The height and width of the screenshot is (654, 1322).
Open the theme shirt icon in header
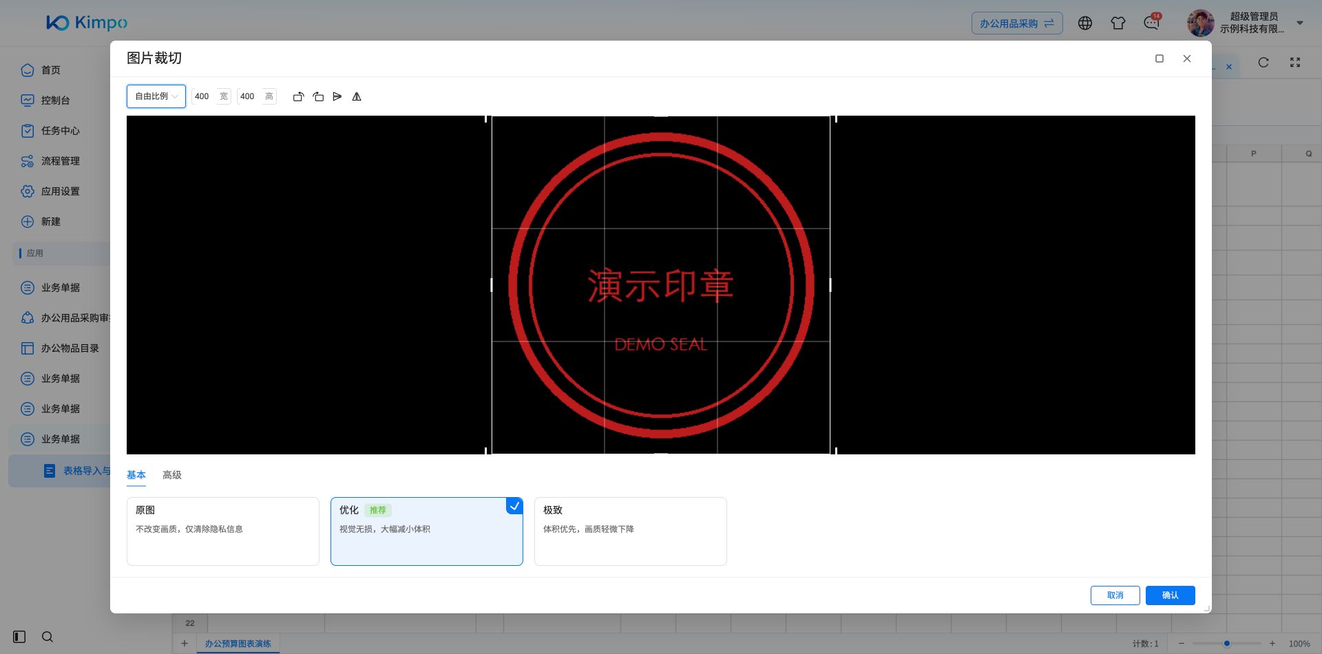[x=1118, y=23]
